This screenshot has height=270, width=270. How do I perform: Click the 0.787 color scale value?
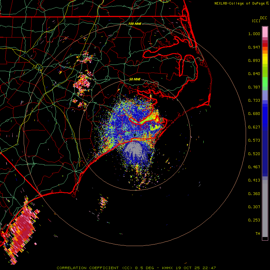[x=254, y=87]
